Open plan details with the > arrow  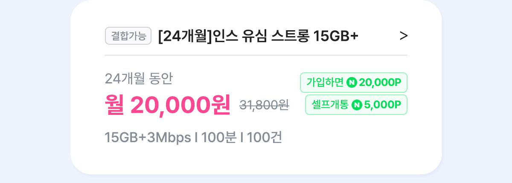coord(404,37)
